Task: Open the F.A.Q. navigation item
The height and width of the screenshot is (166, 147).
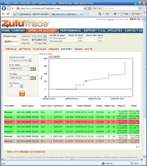Action: (x=102, y=31)
